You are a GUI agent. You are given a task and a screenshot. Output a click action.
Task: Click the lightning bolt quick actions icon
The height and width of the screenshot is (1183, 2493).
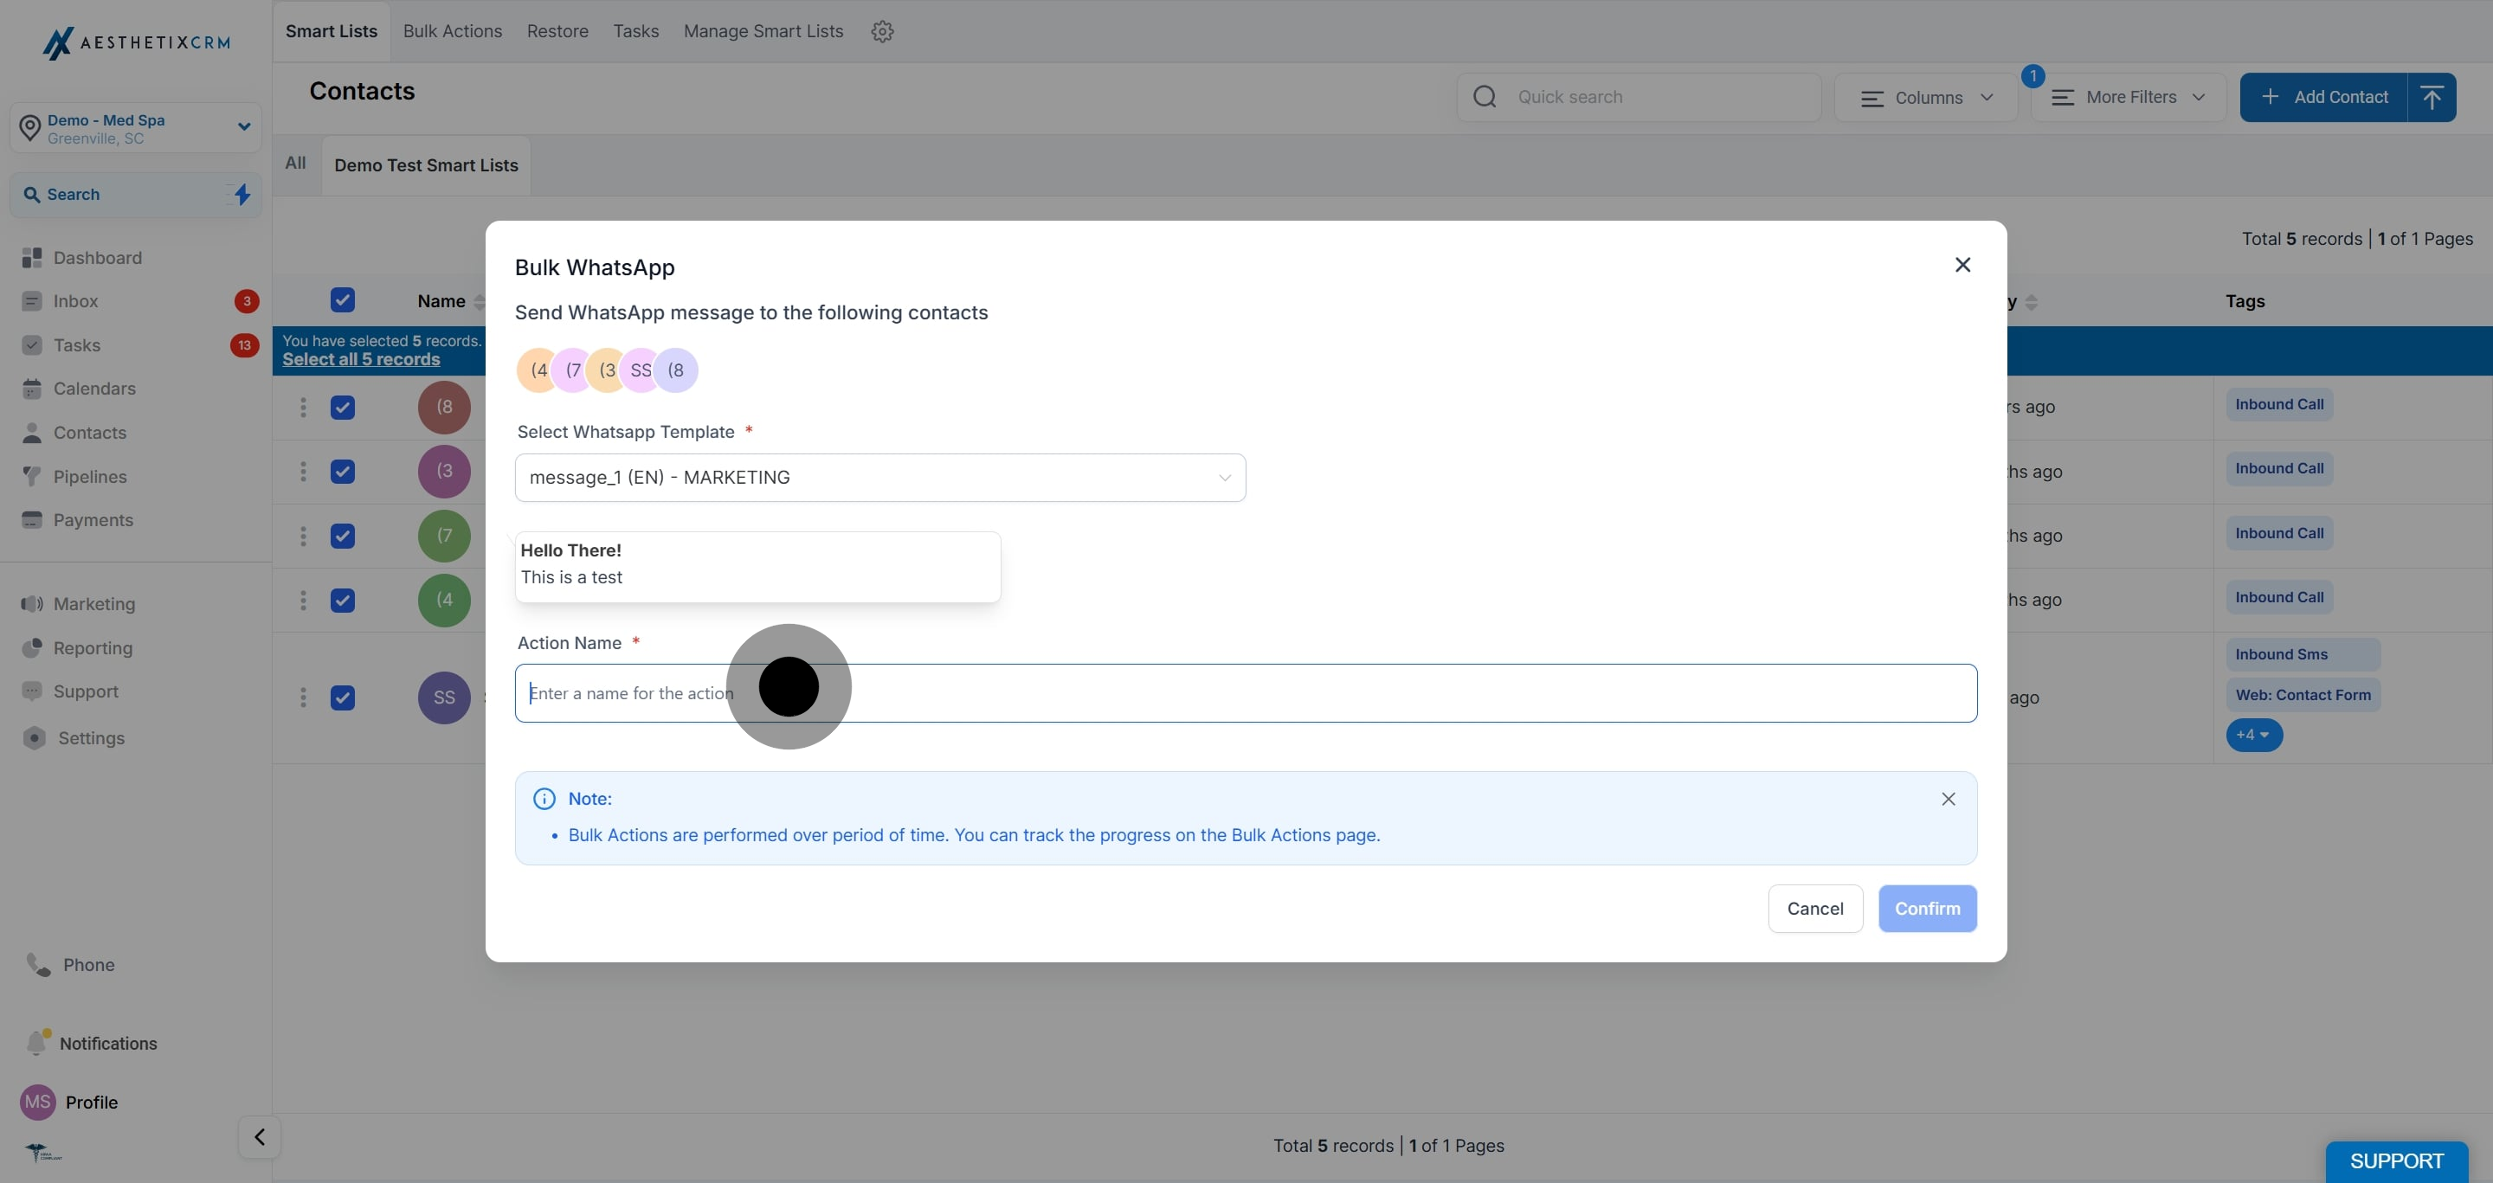coord(242,195)
